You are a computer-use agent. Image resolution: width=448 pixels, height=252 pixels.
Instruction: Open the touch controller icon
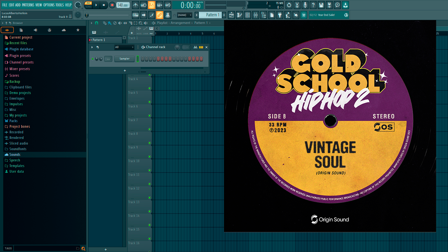pyautogui.click(x=296, y=15)
